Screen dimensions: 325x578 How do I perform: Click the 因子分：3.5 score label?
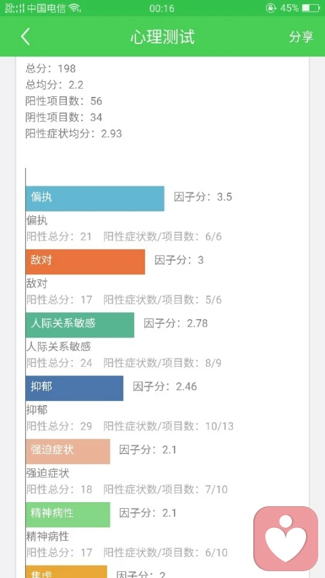tap(203, 197)
